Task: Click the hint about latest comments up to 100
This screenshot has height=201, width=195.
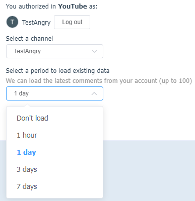Action: coord(99,81)
